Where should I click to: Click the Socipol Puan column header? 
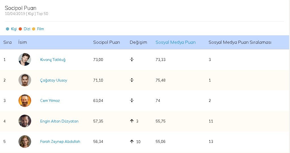pos(107,42)
